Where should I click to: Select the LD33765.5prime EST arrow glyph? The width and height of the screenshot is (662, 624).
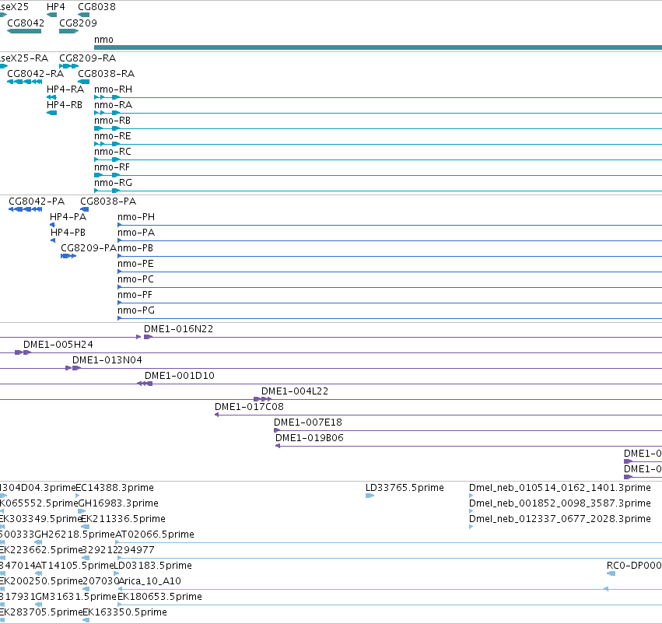pos(370,496)
